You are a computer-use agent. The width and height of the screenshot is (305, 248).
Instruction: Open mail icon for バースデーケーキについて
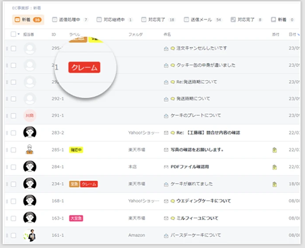(x=166, y=236)
